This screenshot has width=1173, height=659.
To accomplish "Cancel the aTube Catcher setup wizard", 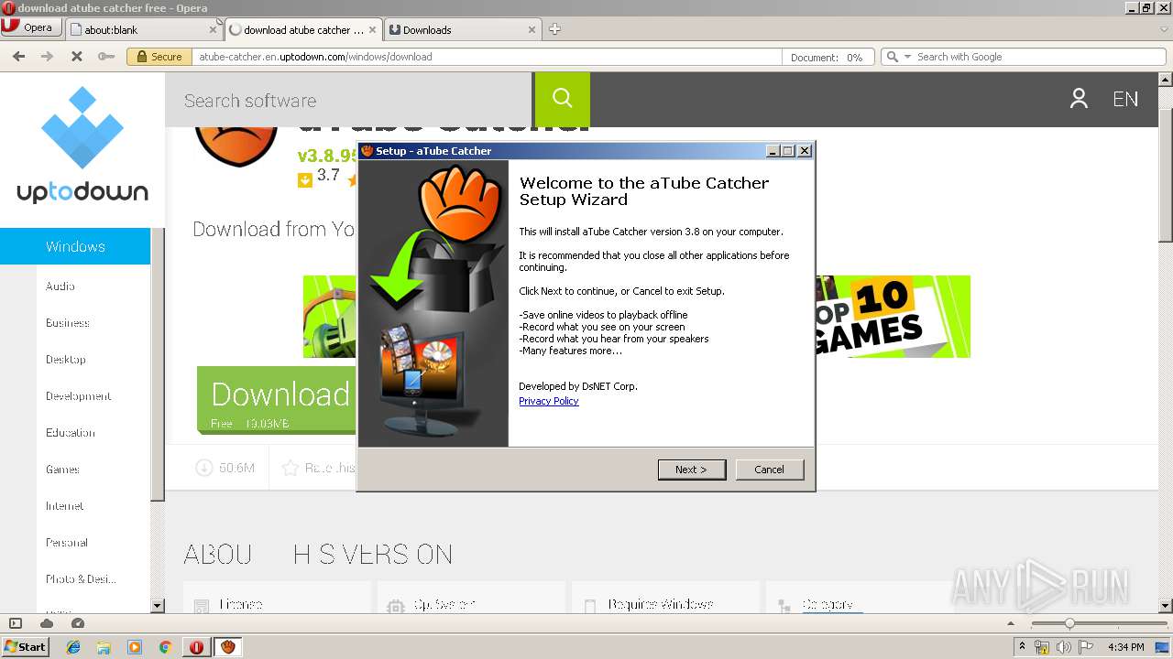I will coord(769,470).
